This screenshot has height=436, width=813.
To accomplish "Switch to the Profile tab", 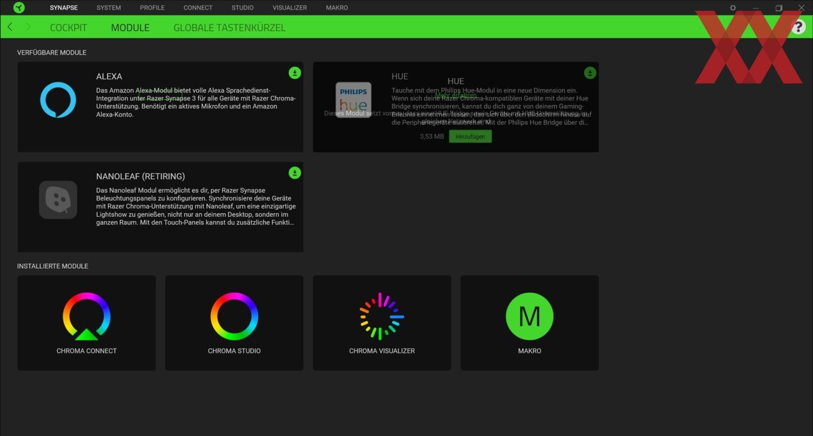I will pyautogui.click(x=152, y=8).
